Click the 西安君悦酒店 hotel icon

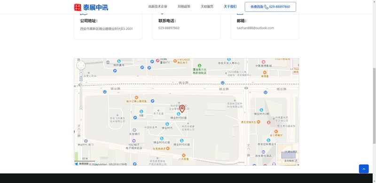tap(263, 152)
